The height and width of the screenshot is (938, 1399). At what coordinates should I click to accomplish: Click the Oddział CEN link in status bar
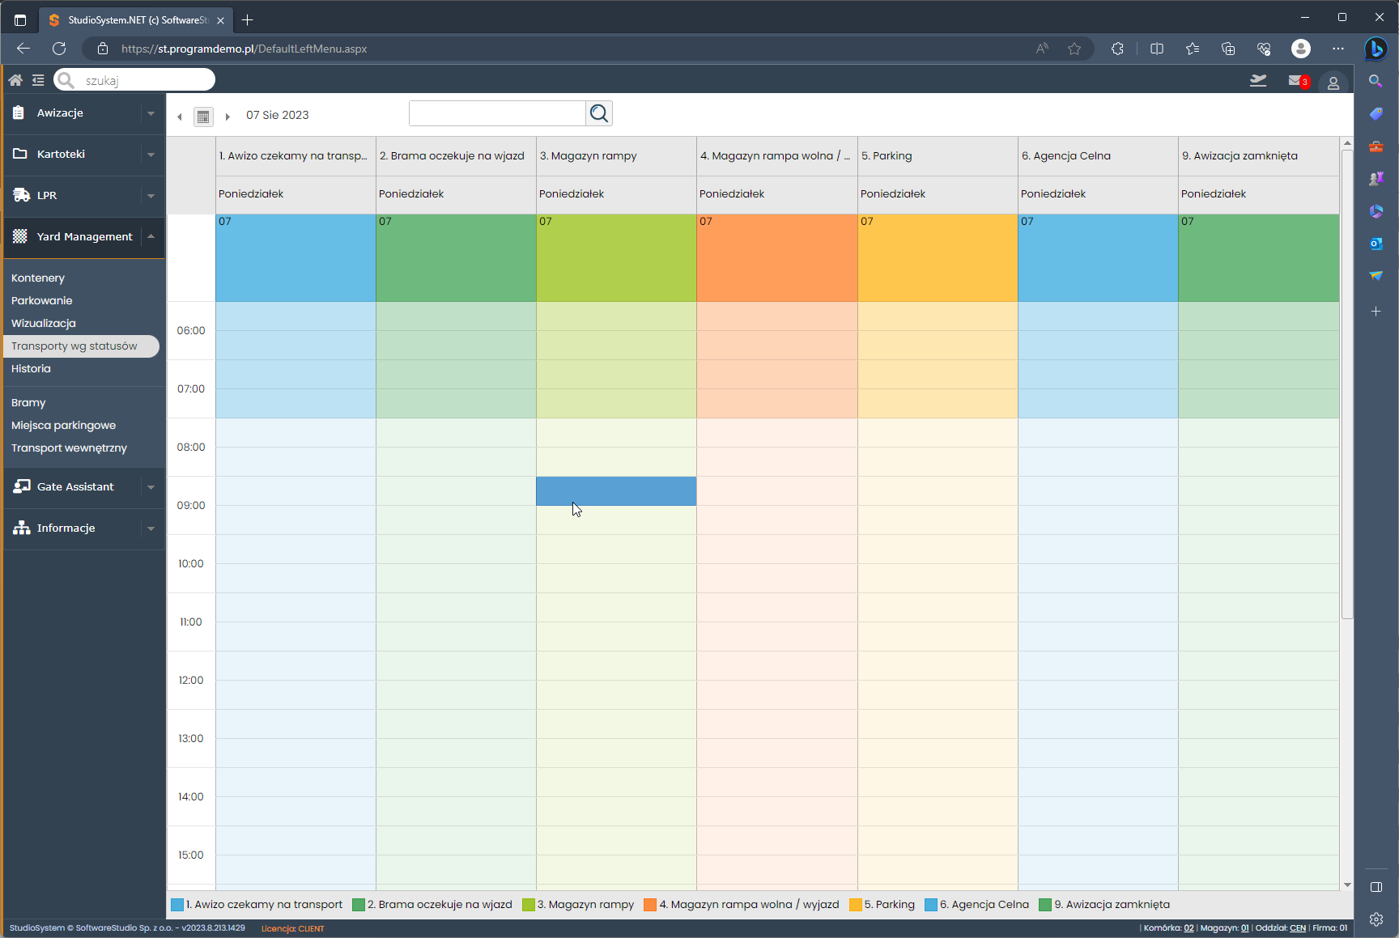1297,928
